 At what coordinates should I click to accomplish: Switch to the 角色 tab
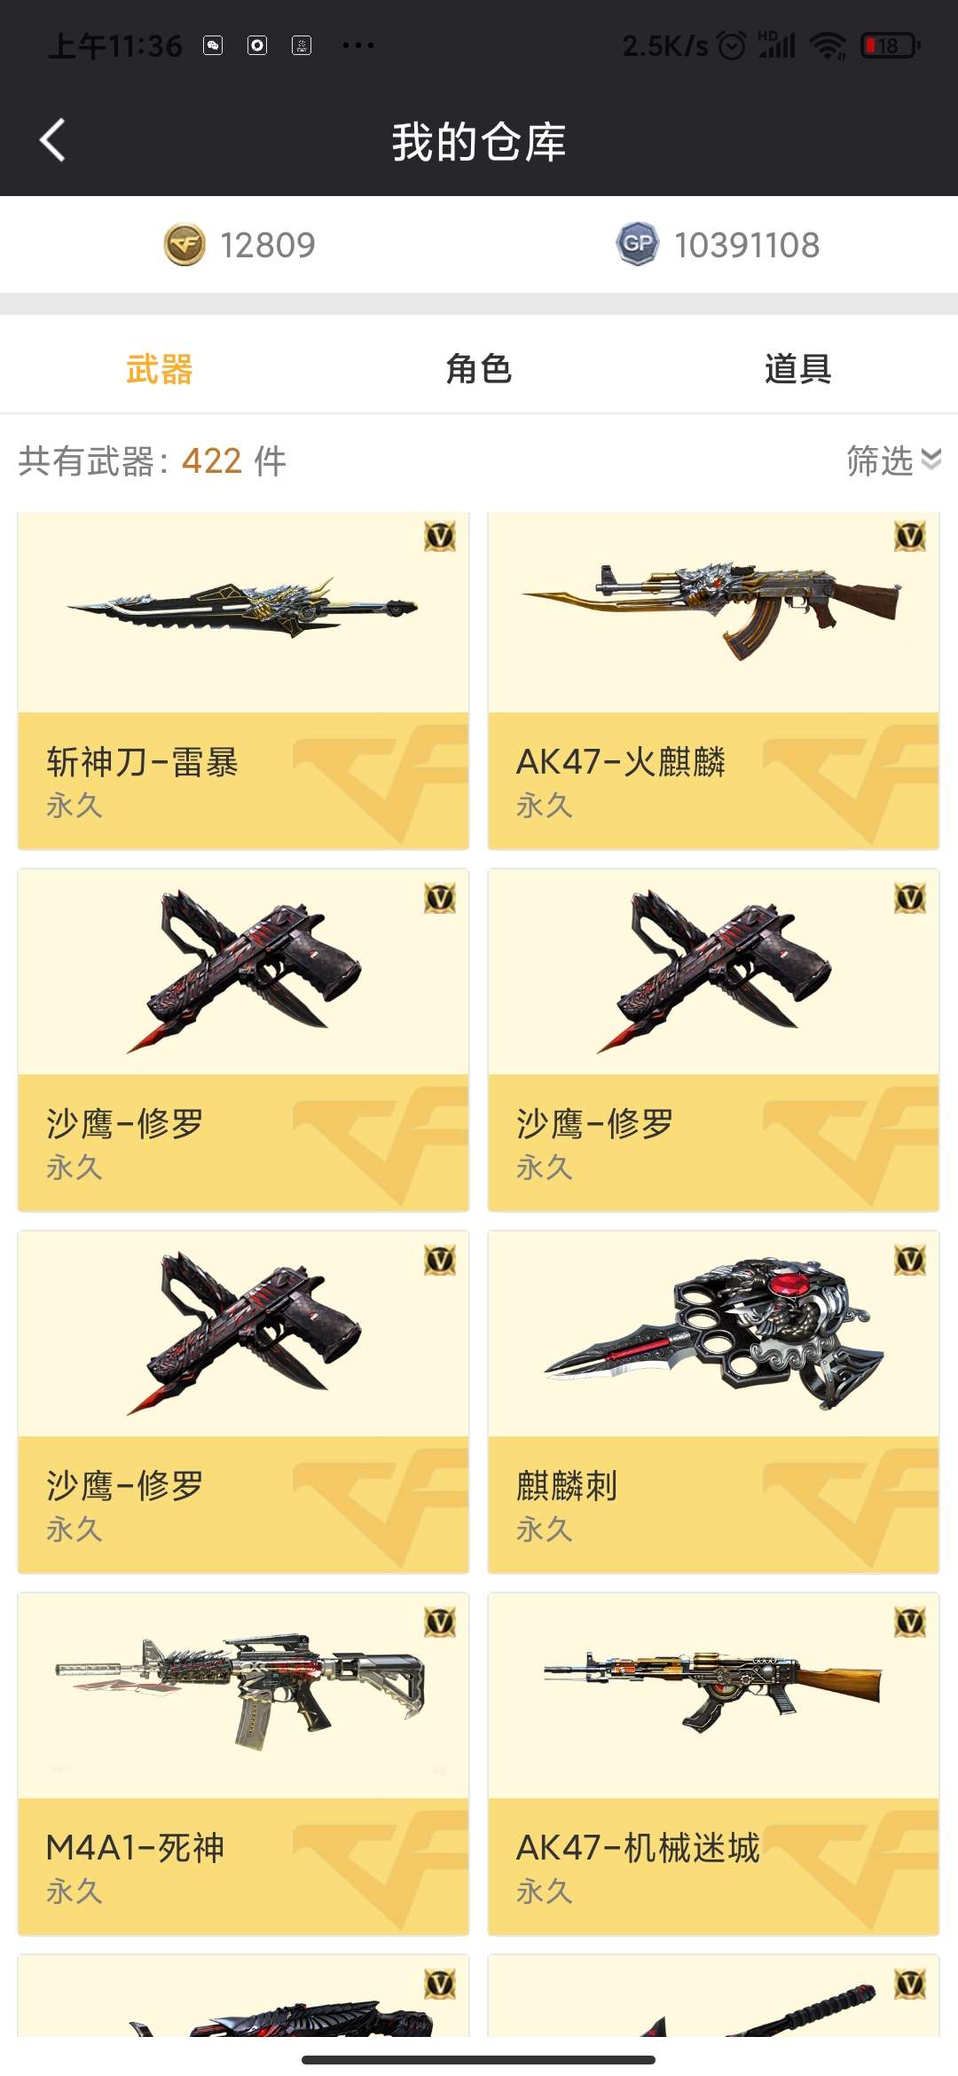tap(479, 368)
